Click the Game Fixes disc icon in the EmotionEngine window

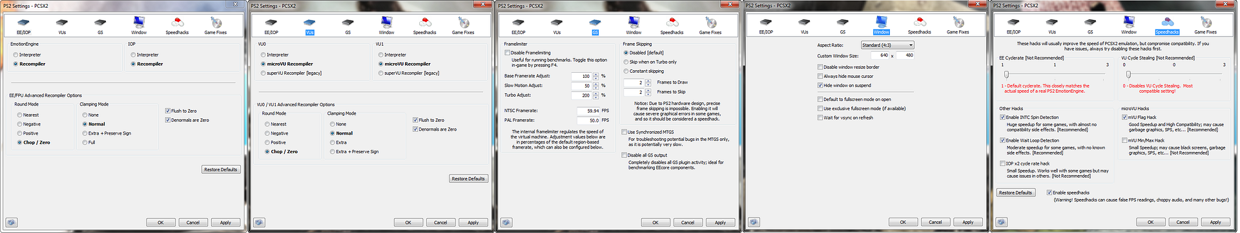click(x=216, y=23)
